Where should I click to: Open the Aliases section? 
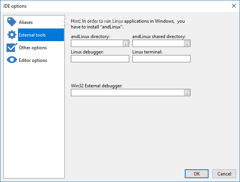pos(26,22)
